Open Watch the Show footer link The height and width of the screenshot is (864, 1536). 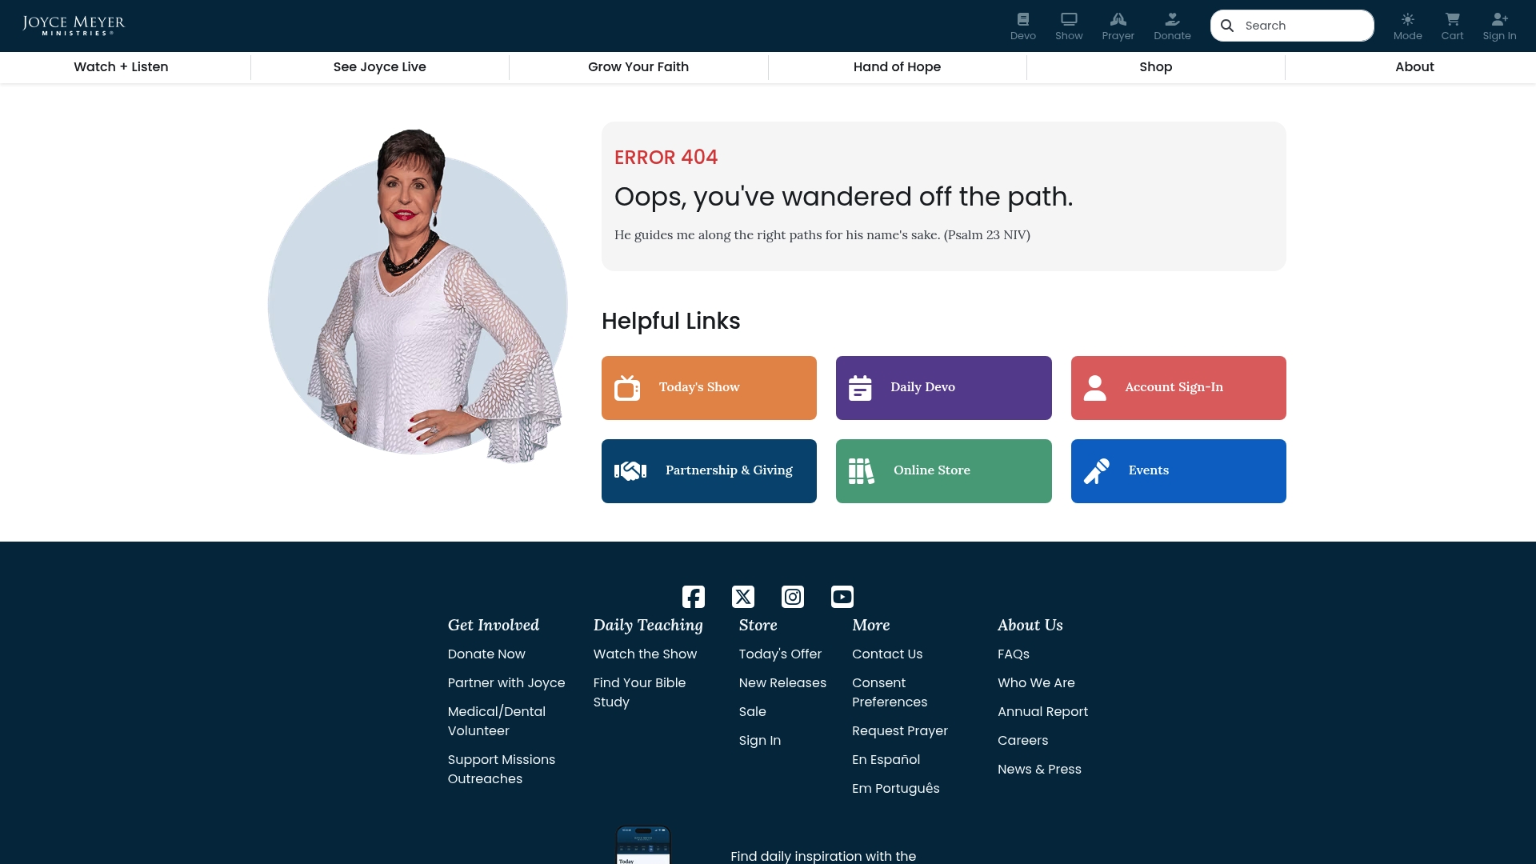tap(645, 654)
